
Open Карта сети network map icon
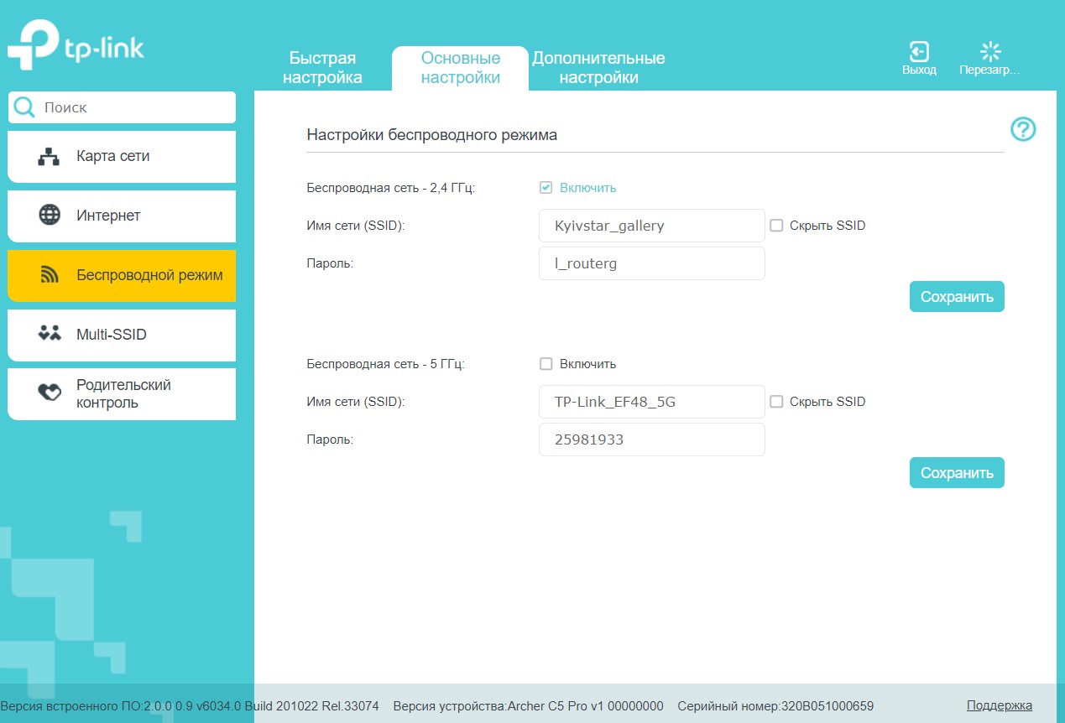(x=50, y=157)
